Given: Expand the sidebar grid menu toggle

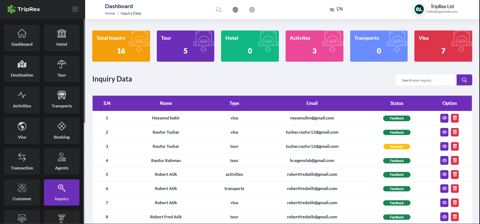Looking at the screenshot, I should (x=75, y=9).
